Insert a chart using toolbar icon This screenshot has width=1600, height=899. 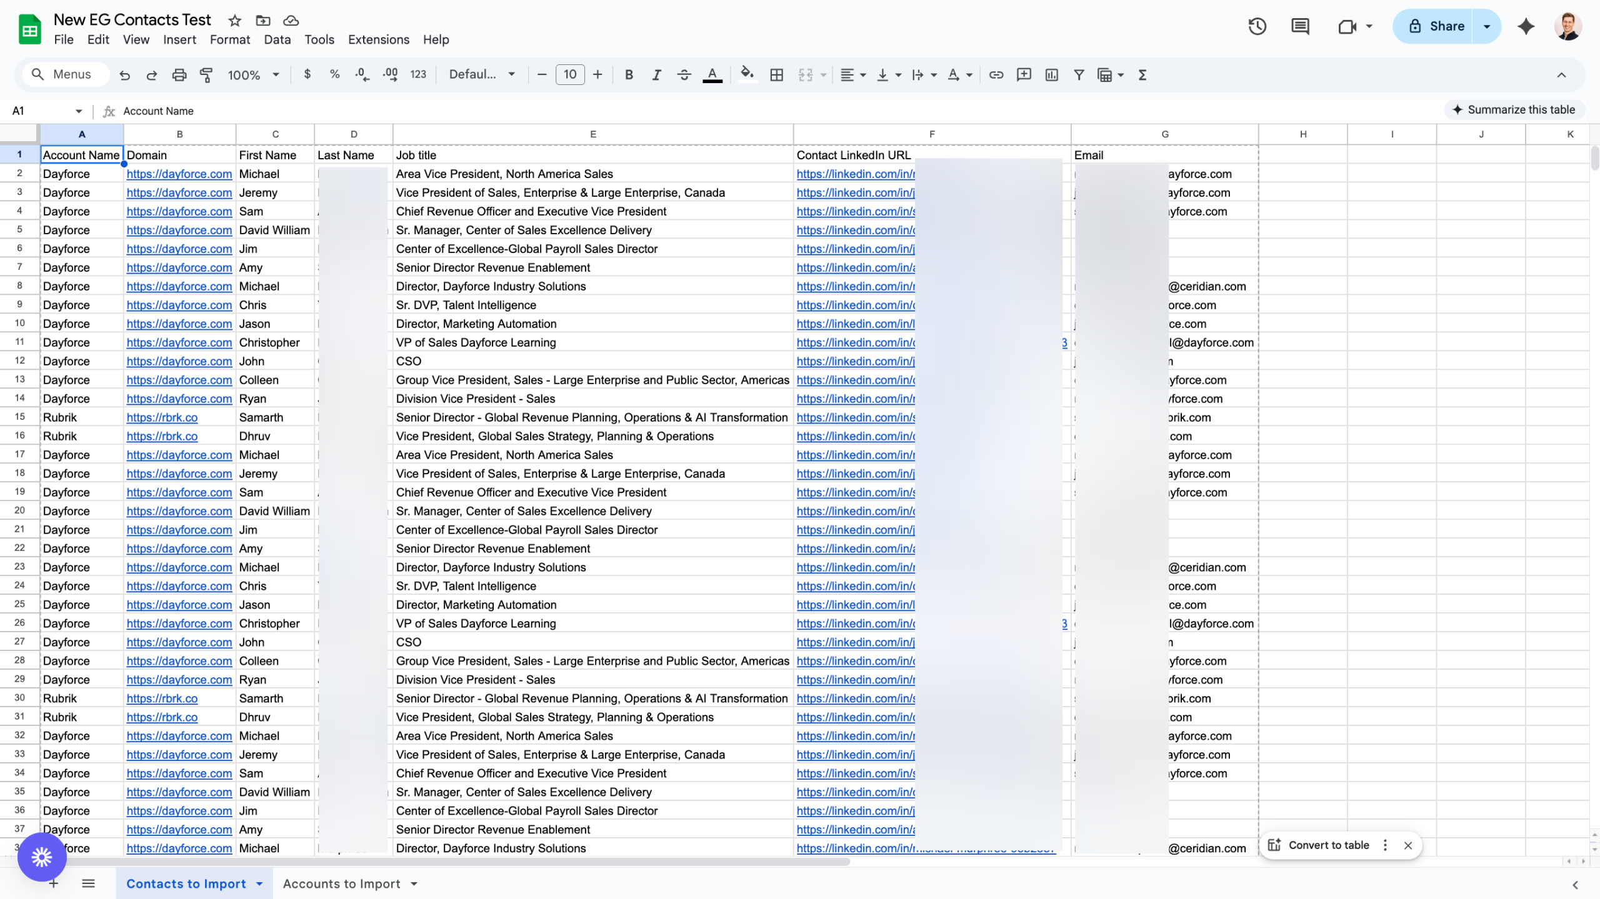(1051, 75)
